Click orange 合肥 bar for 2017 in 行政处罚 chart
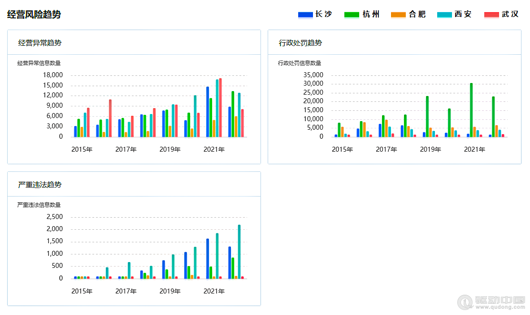This screenshot has height=315, width=530. click(387, 129)
